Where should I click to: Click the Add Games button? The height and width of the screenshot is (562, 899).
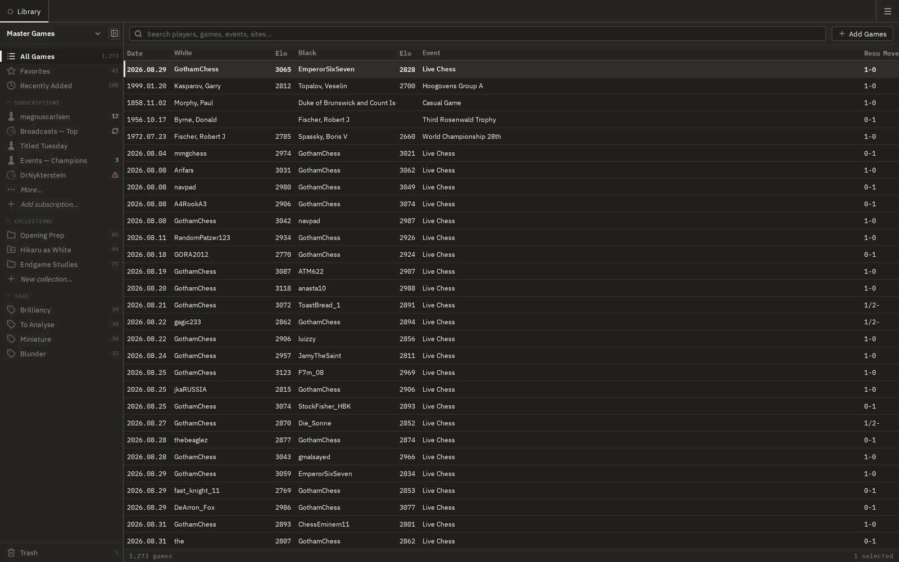(x=862, y=34)
